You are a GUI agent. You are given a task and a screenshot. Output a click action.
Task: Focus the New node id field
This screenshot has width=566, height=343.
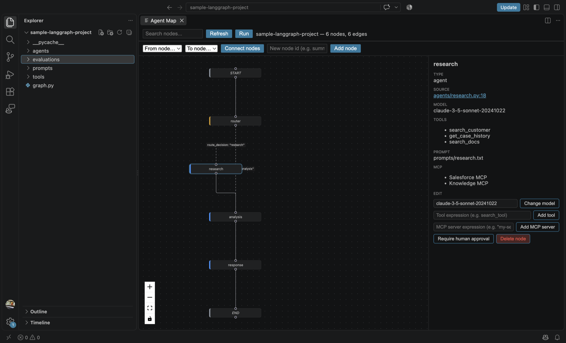297,48
